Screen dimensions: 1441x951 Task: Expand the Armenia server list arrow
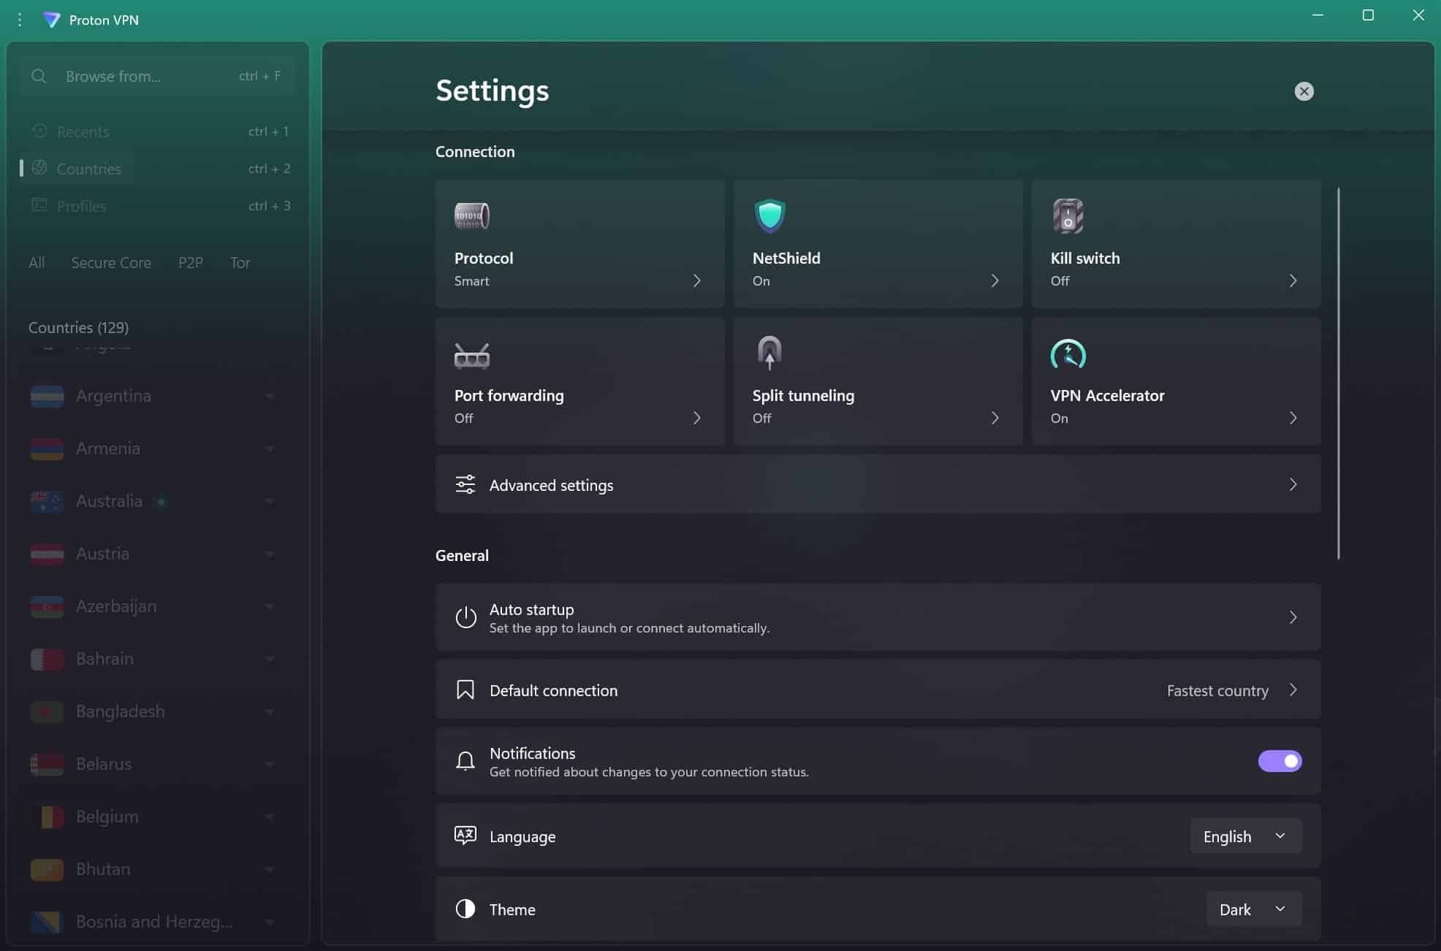click(x=269, y=449)
